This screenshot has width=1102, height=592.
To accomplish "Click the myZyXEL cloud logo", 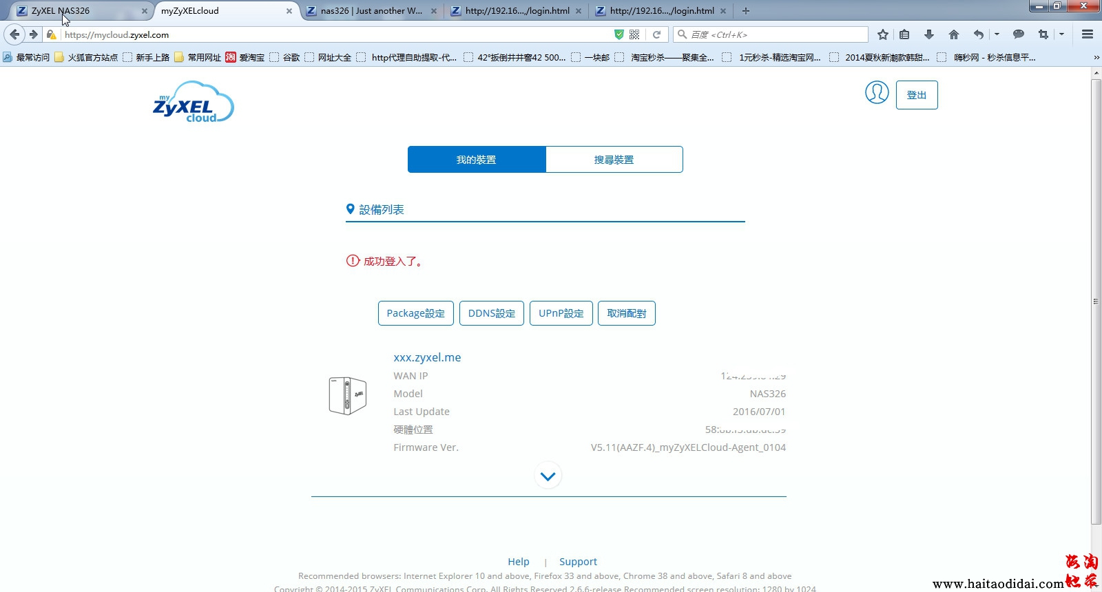I will coord(194,103).
